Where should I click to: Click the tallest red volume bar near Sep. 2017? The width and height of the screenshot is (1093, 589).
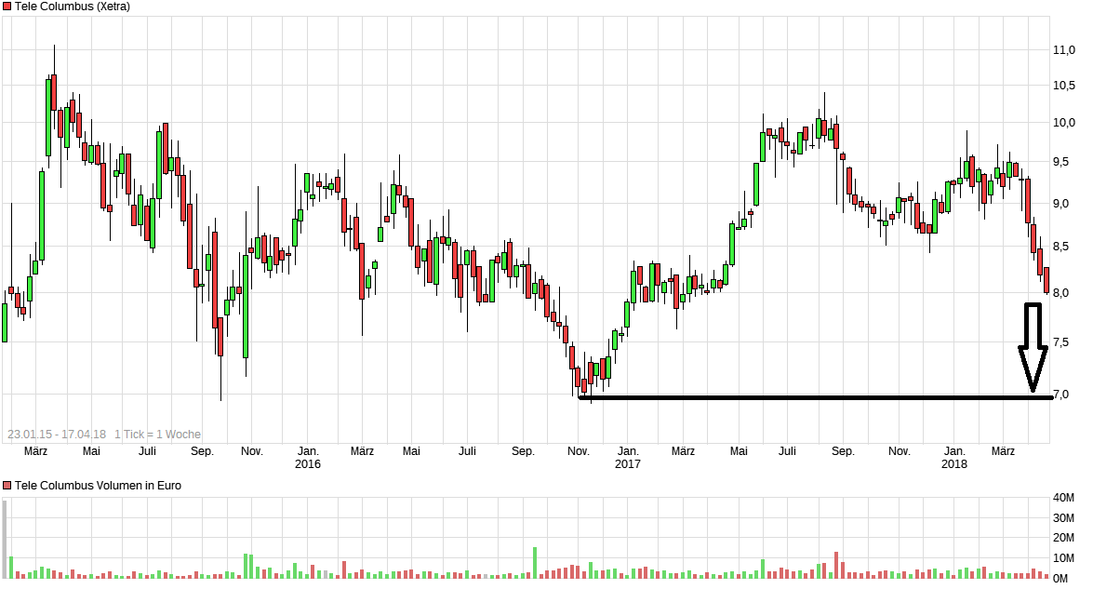[836, 565]
